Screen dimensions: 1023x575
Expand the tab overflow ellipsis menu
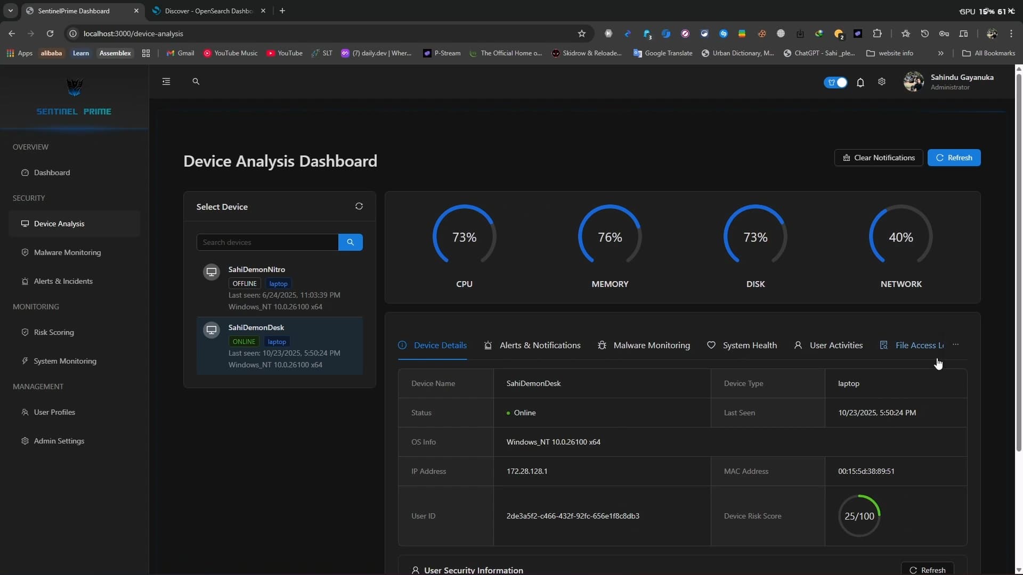click(956, 345)
